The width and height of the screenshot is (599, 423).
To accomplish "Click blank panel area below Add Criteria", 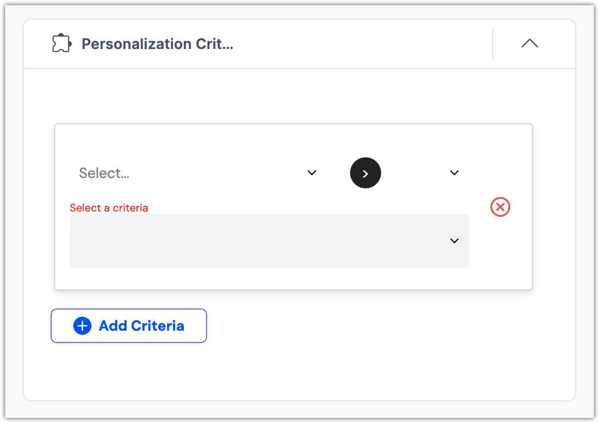I will click(x=299, y=371).
